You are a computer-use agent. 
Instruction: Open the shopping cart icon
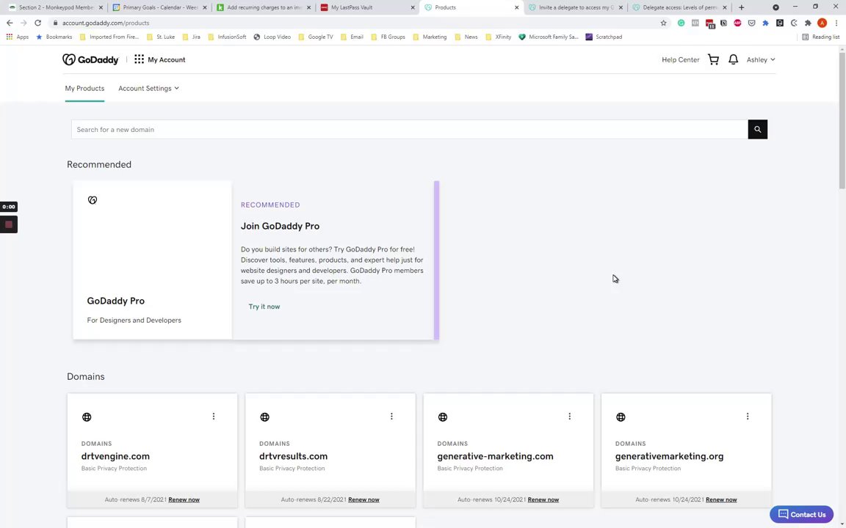[713, 59]
